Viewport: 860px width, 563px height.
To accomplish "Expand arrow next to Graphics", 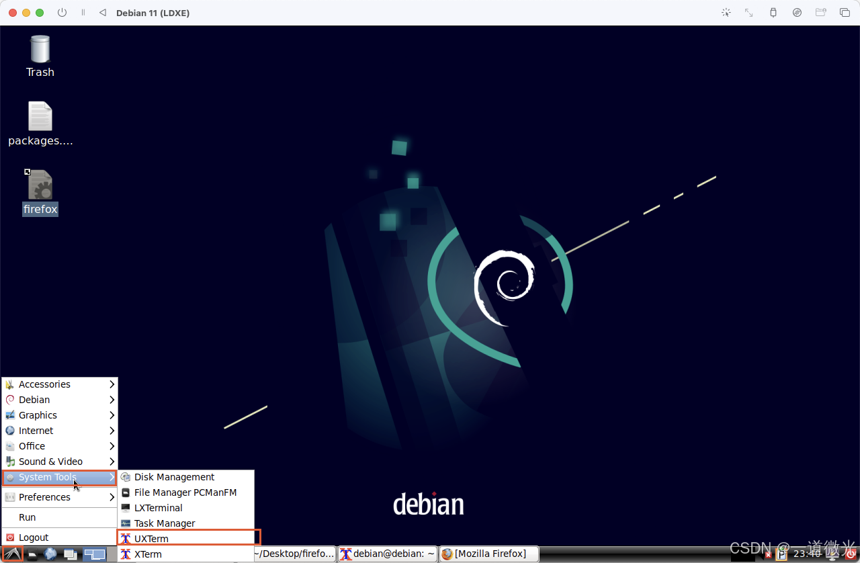I will pyautogui.click(x=112, y=415).
